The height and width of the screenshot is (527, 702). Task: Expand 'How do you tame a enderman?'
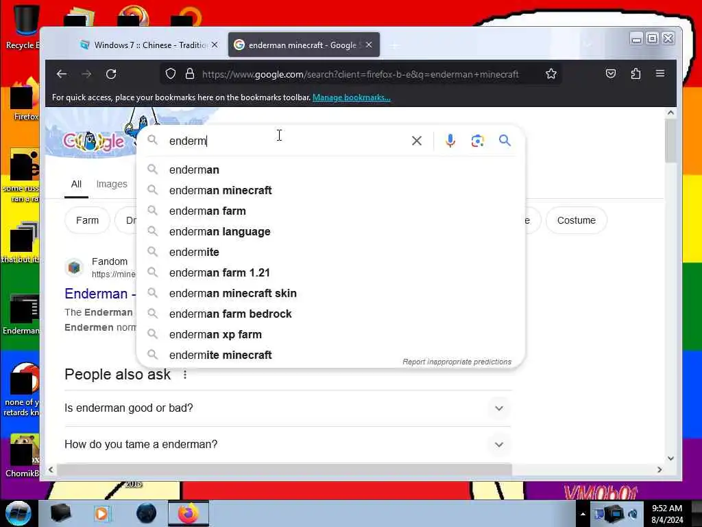[x=287, y=445]
